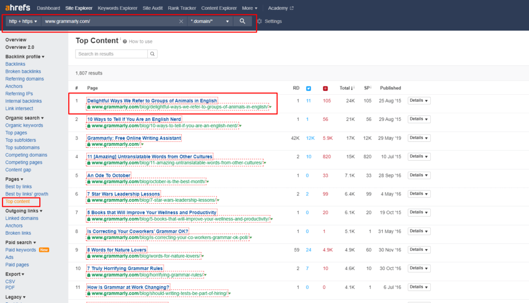Viewport: 529px width, 303px height.
Task: Collapse the Organic search section
Action: pos(24,118)
